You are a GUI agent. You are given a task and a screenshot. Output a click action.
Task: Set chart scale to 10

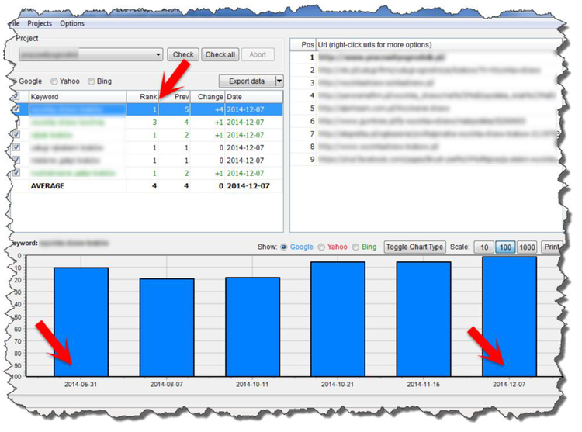click(483, 247)
